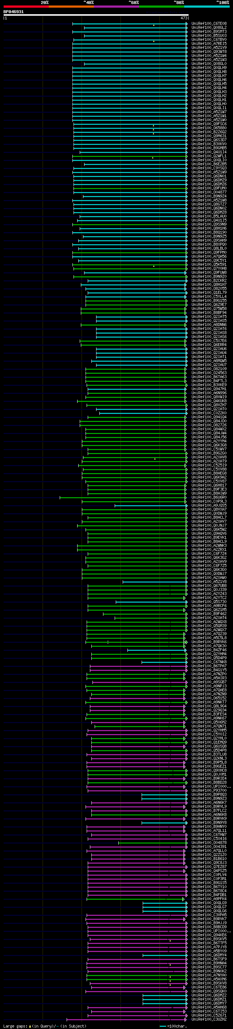Click the cyan ~100% identity legend segment
Screen dimensions: 233x1029
[206, 7]
